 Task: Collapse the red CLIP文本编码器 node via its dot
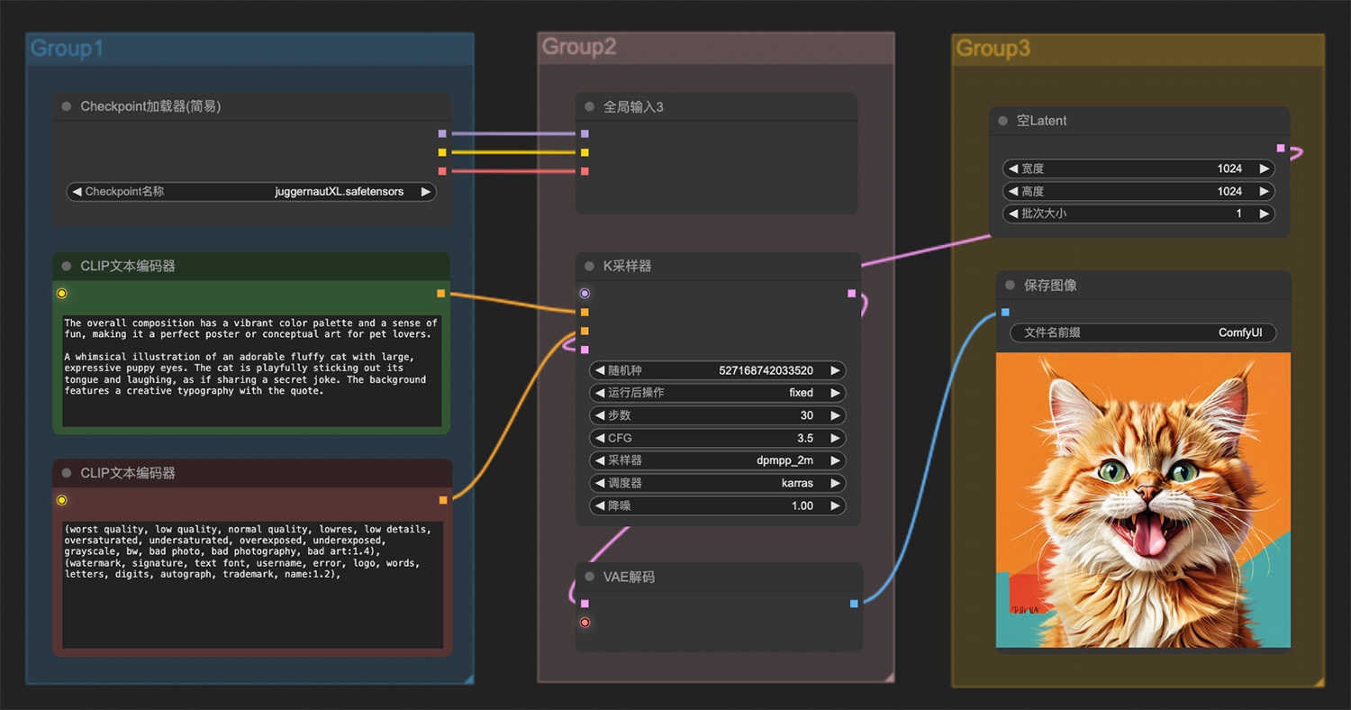67,473
